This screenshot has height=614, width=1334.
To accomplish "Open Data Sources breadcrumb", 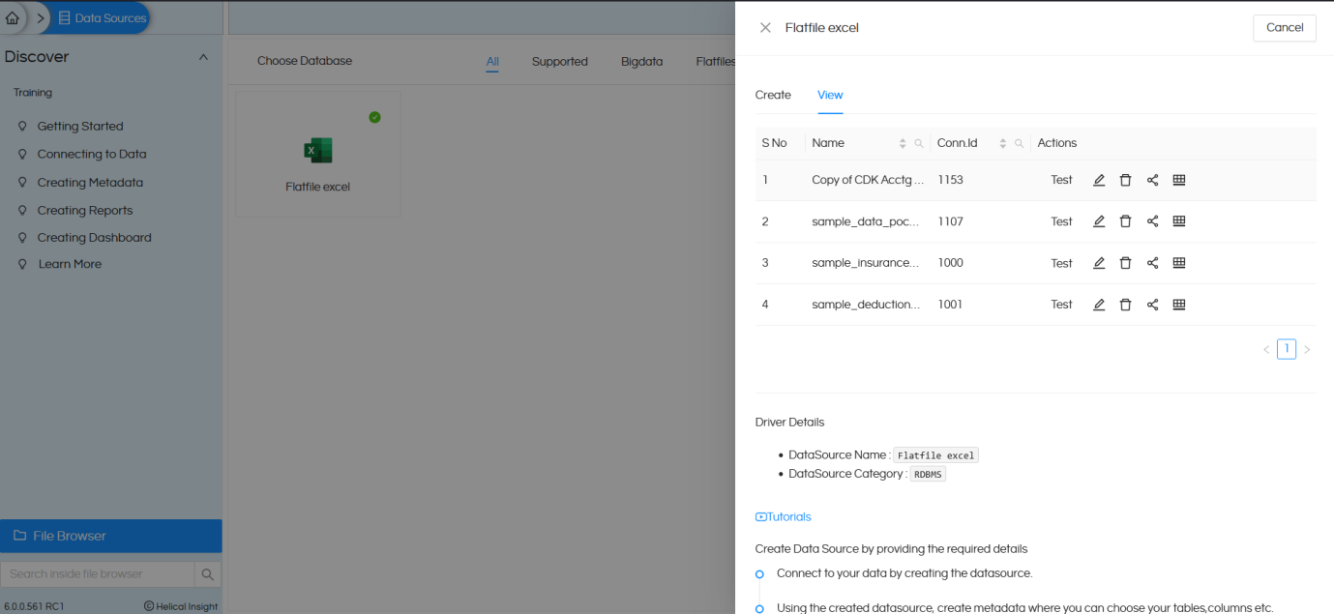I will coord(102,17).
